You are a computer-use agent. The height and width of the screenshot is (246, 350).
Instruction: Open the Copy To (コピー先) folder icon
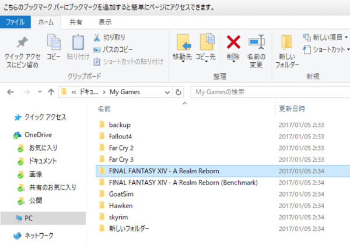click(x=207, y=42)
